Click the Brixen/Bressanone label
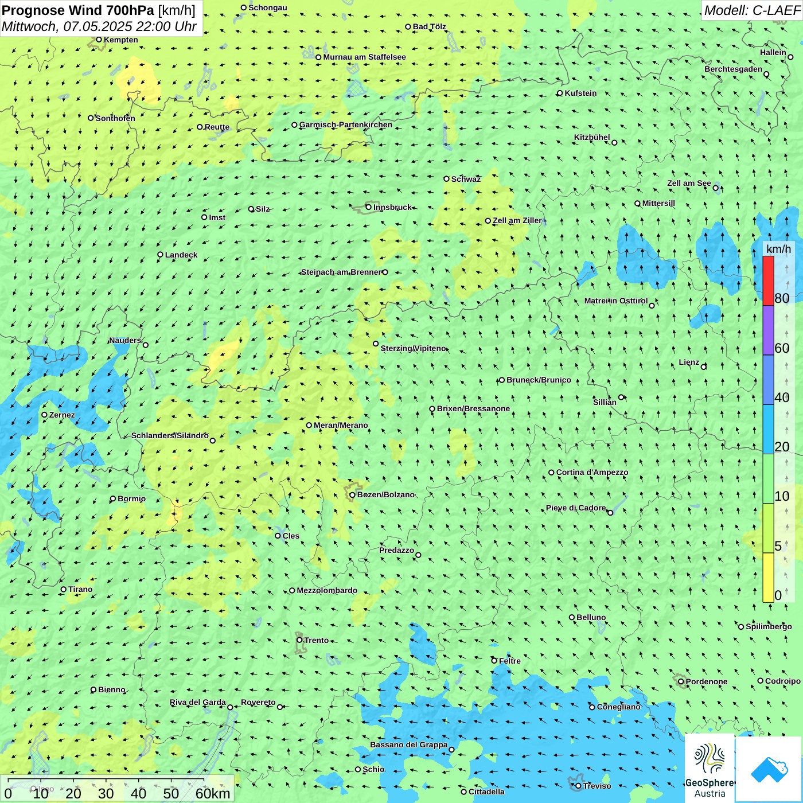The image size is (803, 803). [x=473, y=408]
